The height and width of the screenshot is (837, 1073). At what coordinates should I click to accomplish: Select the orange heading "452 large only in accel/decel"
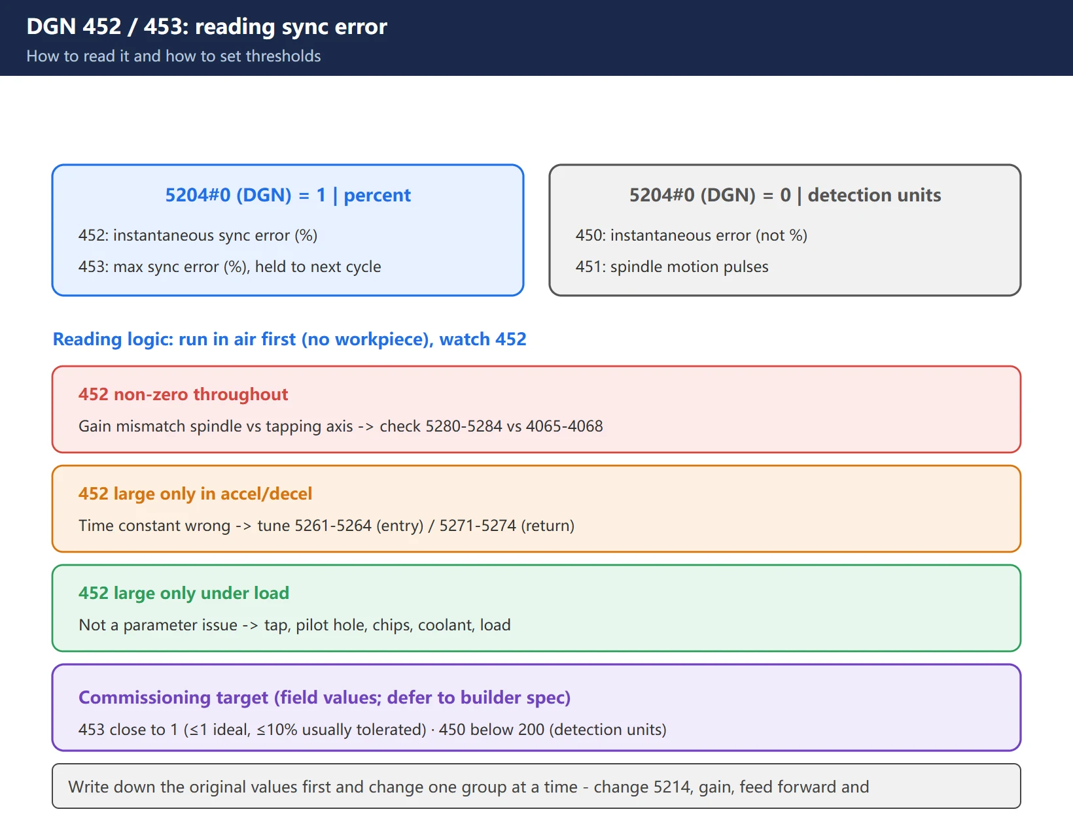pos(195,494)
